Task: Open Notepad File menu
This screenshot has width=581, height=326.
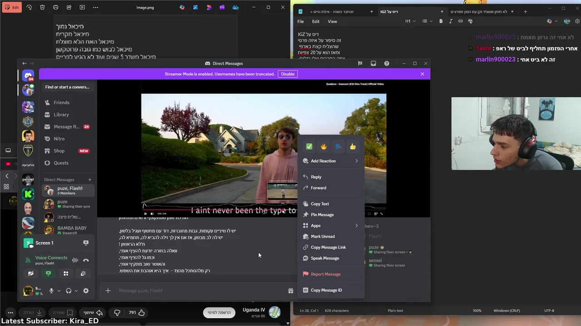Action: [x=300, y=21]
